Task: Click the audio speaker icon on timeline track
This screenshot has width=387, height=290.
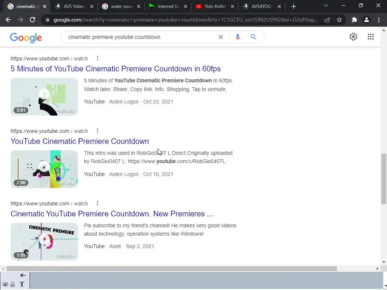Action: [x=23, y=275]
